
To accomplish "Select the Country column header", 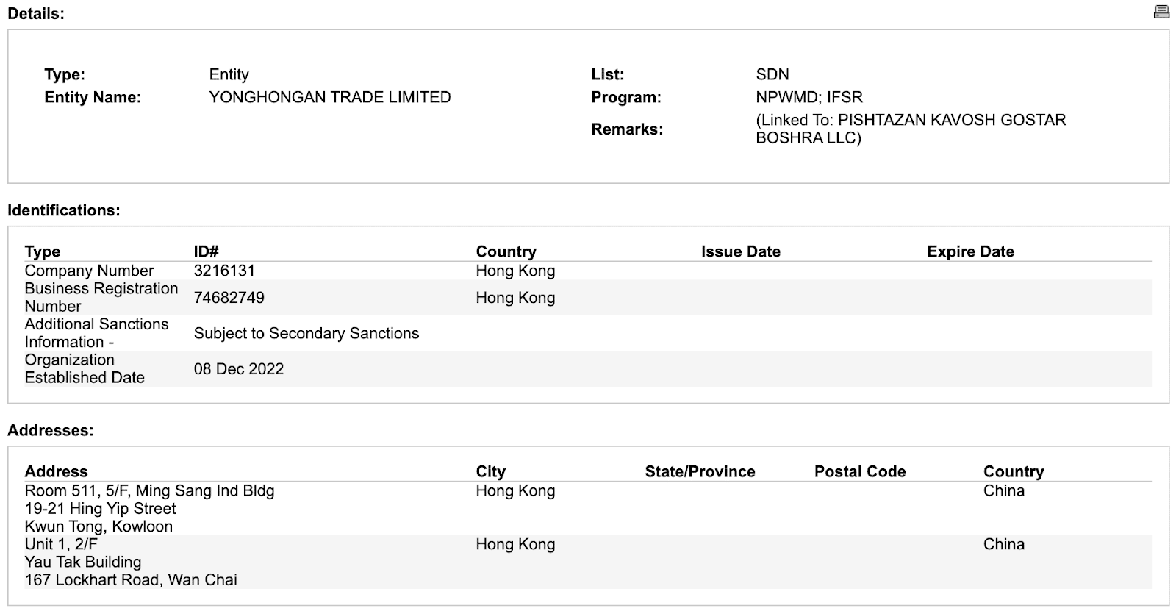I will [506, 251].
